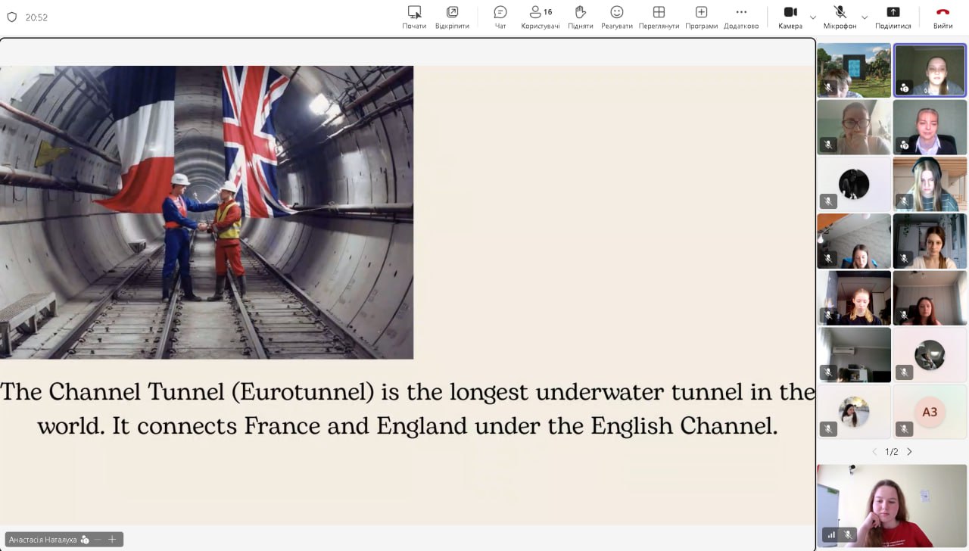969x551 pixels.
Task: Leave the meeting with Вийти
Action: pos(943,17)
